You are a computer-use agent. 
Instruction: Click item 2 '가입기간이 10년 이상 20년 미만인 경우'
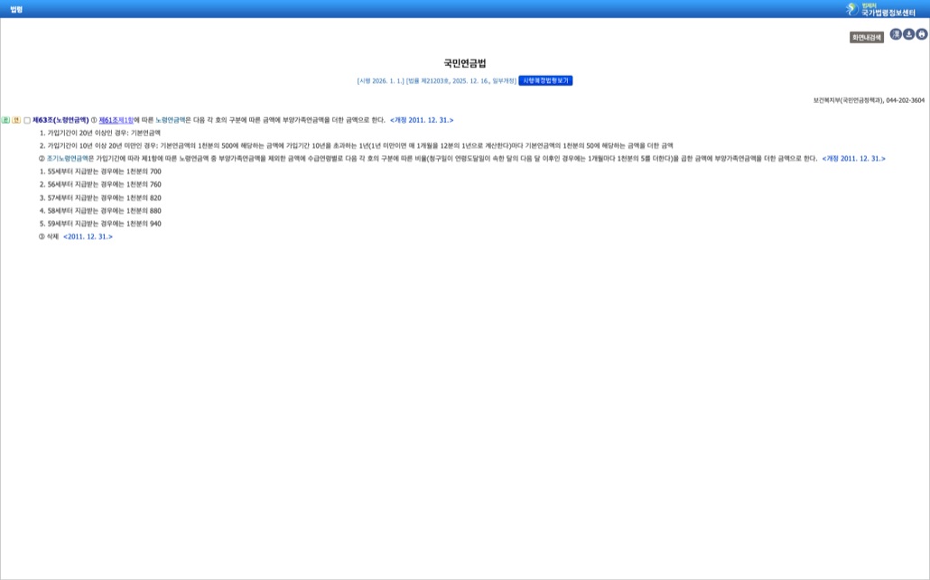click(356, 146)
